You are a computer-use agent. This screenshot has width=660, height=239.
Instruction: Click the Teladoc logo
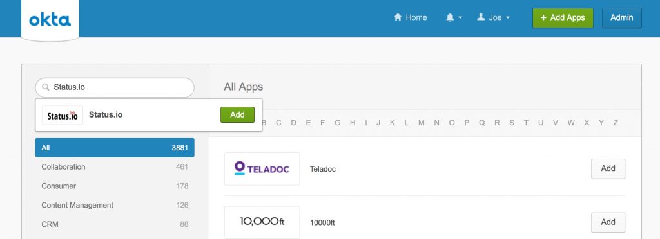point(262,168)
